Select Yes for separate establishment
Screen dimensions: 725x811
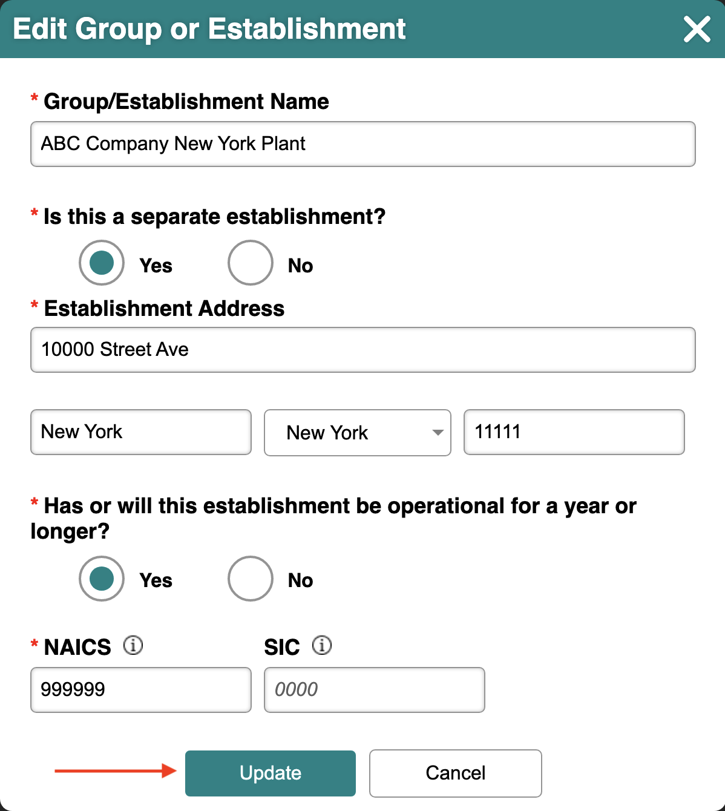(x=102, y=263)
